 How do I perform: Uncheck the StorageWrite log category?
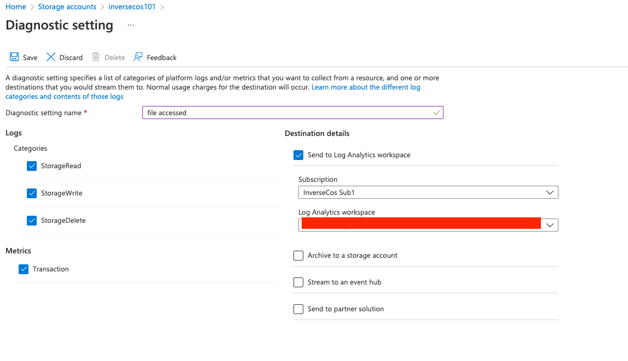pyautogui.click(x=32, y=193)
